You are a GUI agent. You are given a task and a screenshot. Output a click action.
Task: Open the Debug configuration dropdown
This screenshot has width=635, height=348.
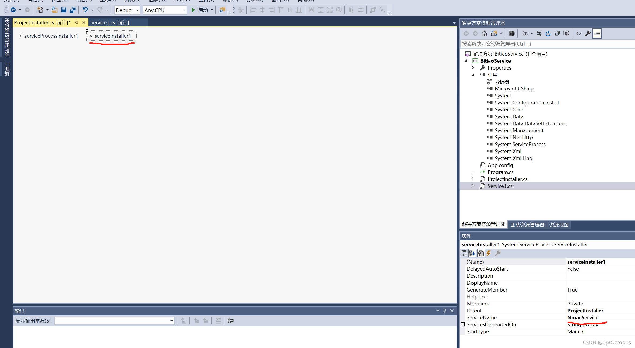point(137,10)
